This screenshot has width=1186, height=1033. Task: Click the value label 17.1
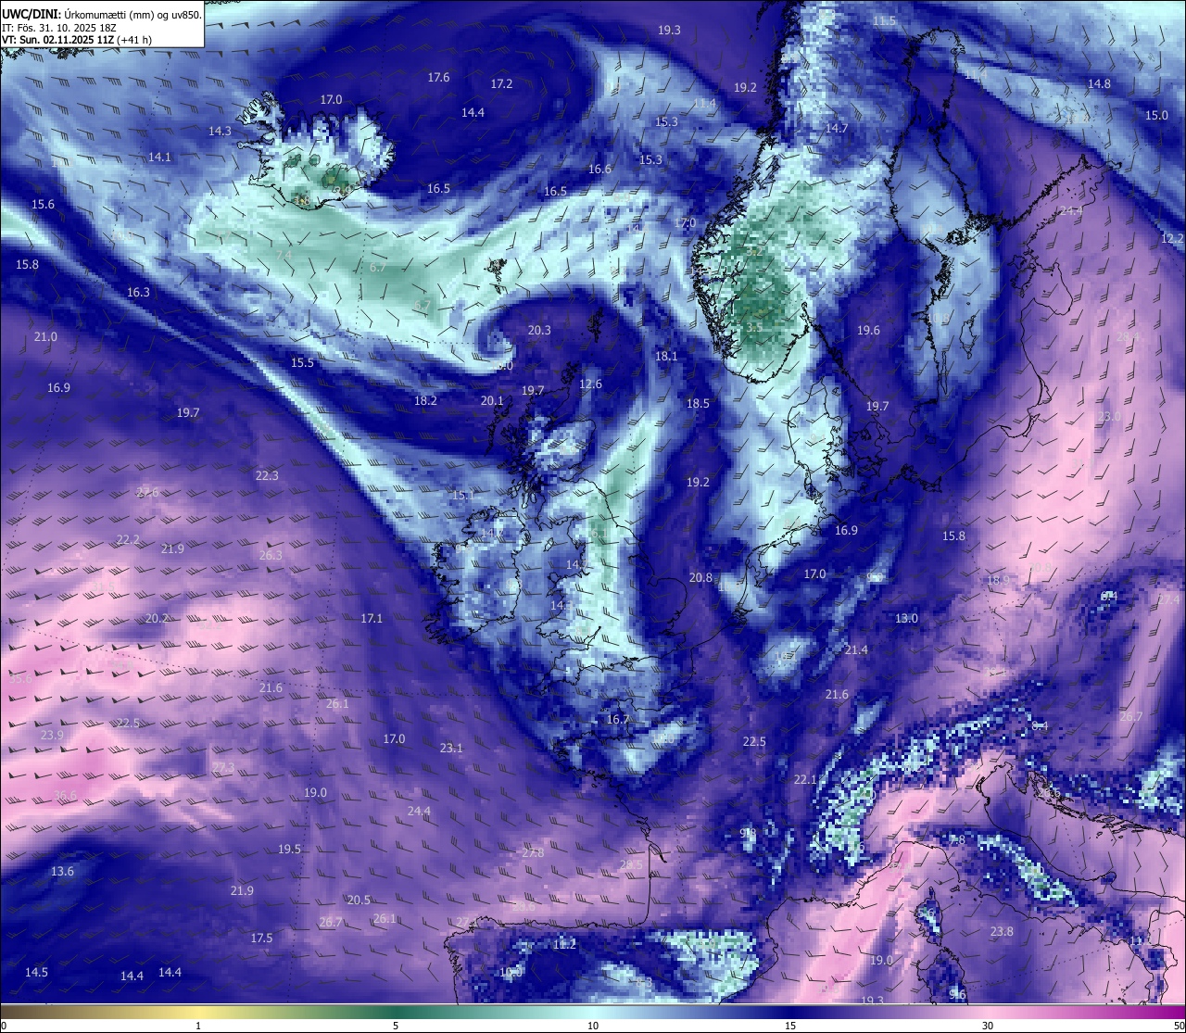pyautogui.click(x=372, y=617)
